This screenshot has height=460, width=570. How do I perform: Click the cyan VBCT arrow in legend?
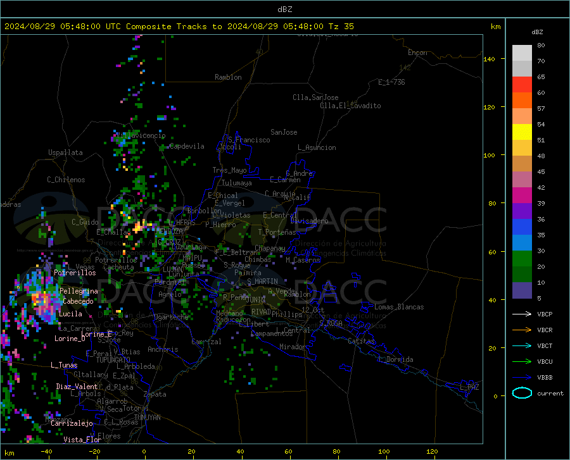[522, 345]
